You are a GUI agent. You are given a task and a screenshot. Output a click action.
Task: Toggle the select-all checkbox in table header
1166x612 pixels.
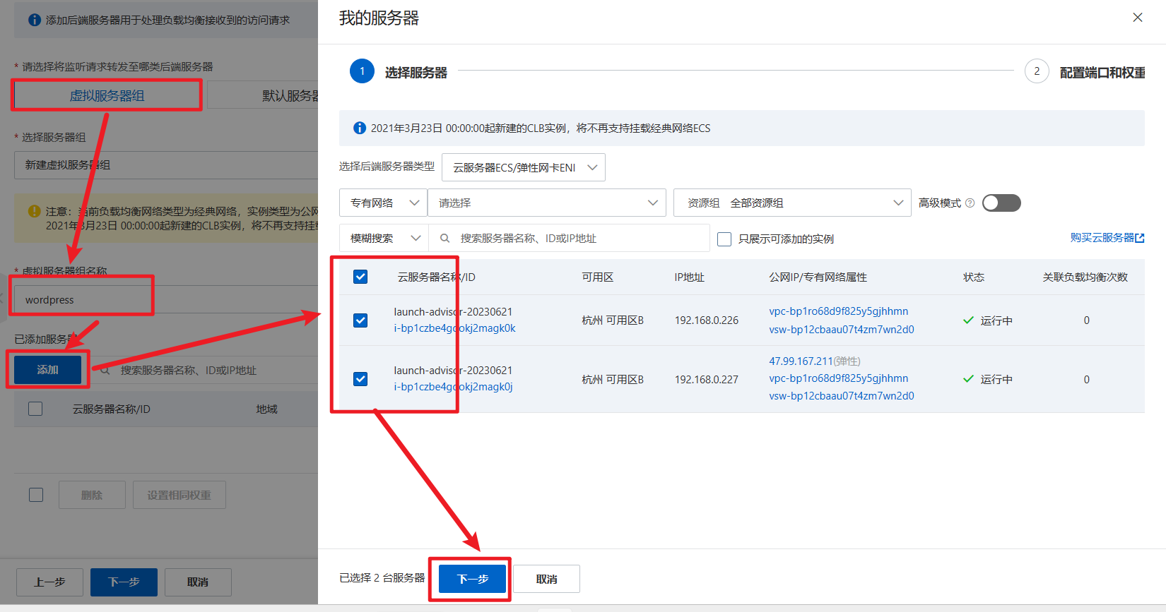pyautogui.click(x=360, y=277)
